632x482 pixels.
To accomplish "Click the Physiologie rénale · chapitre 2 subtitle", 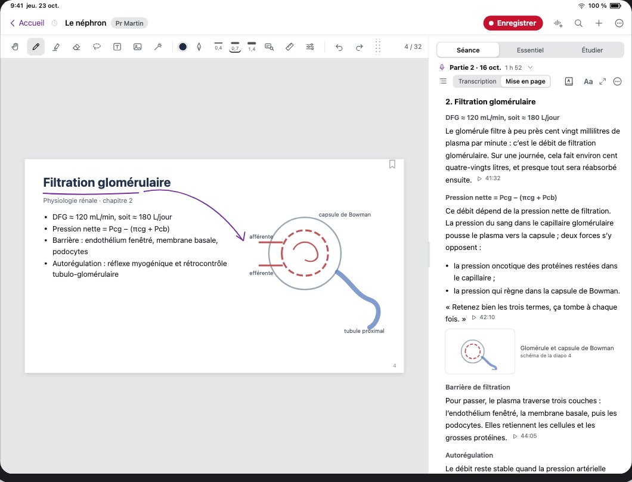I will (88, 200).
